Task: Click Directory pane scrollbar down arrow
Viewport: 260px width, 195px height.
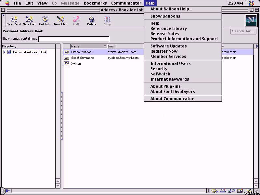Action: pyautogui.click(x=58, y=186)
